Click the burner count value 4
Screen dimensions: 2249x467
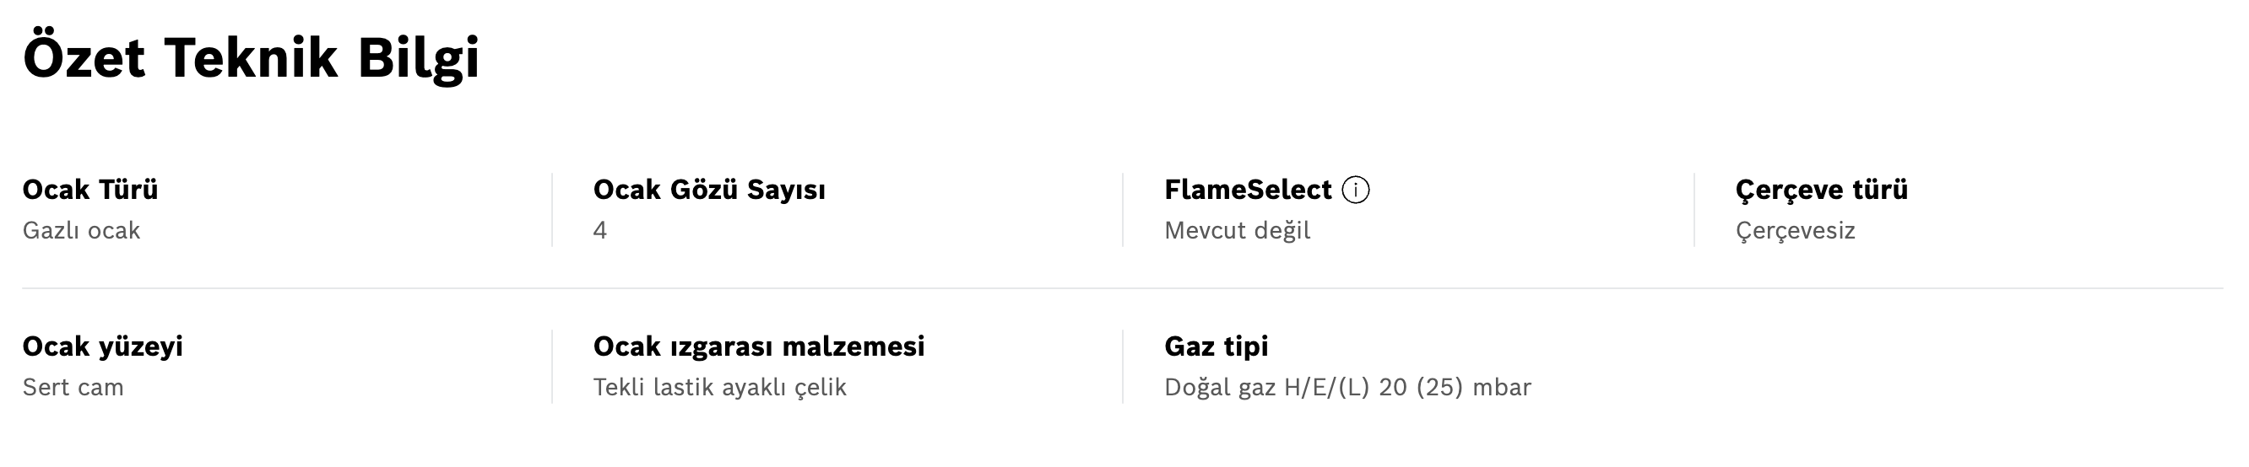pyautogui.click(x=599, y=231)
